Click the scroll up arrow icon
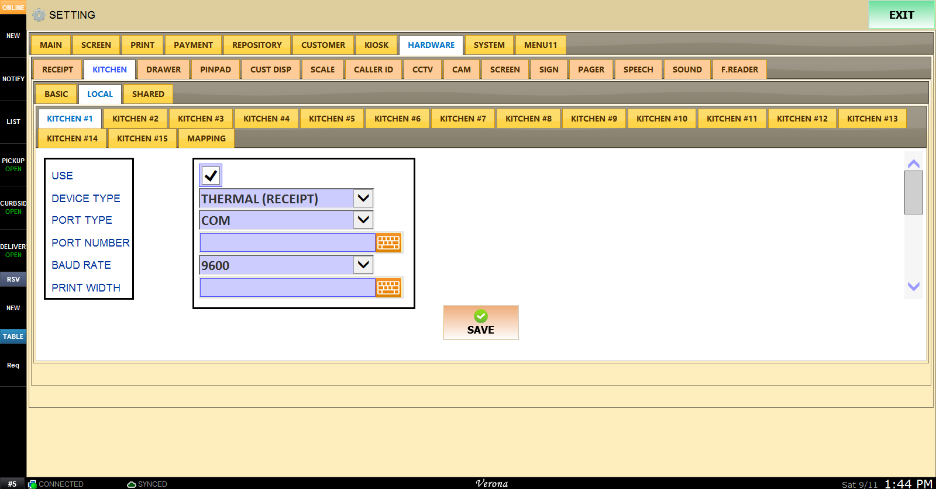Viewport: 936px width, 489px height. [914, 164]
